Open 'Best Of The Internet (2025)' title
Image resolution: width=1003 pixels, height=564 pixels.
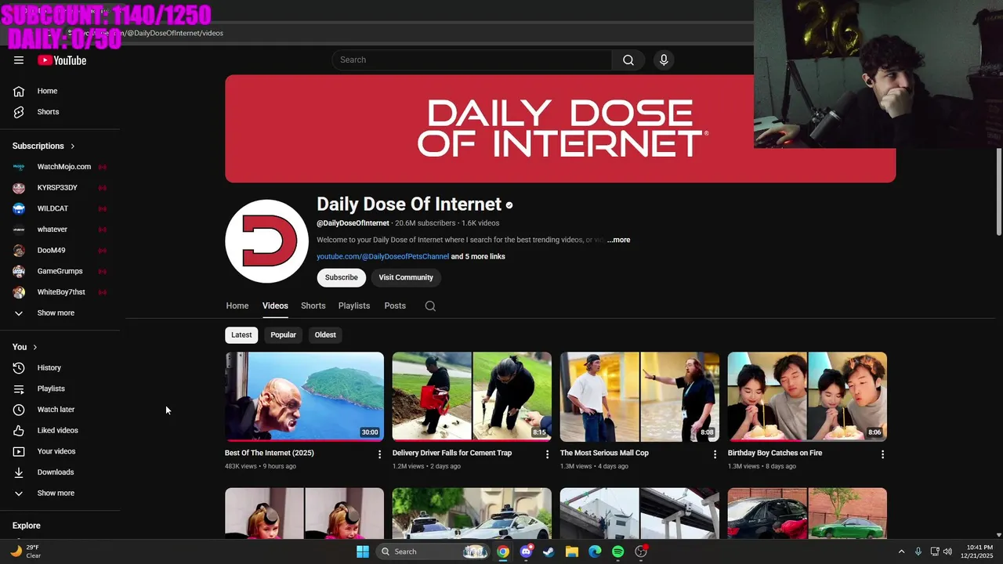point(270,453)
